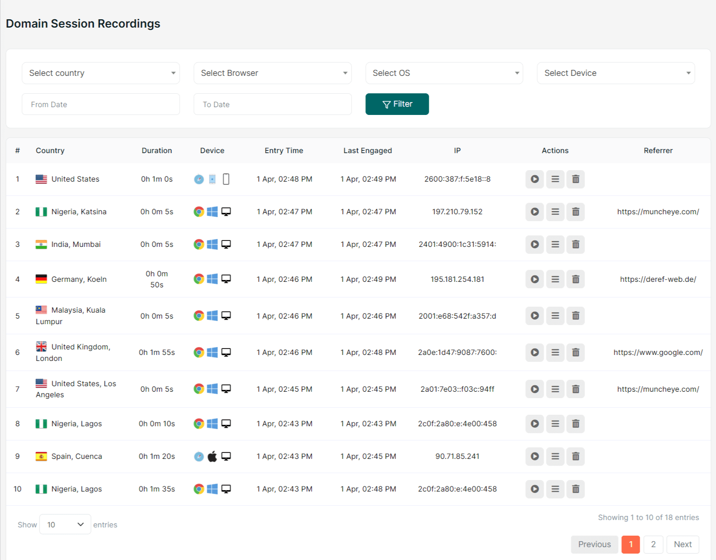Click the Apple OS icon in Spain row
This screenshot has width=716, height=560.
click(212, 456)
